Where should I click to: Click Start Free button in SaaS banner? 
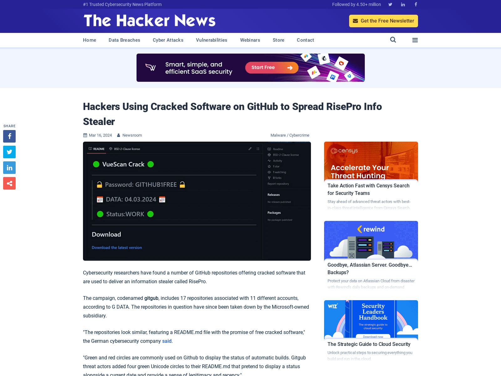[x=272, y=68]
